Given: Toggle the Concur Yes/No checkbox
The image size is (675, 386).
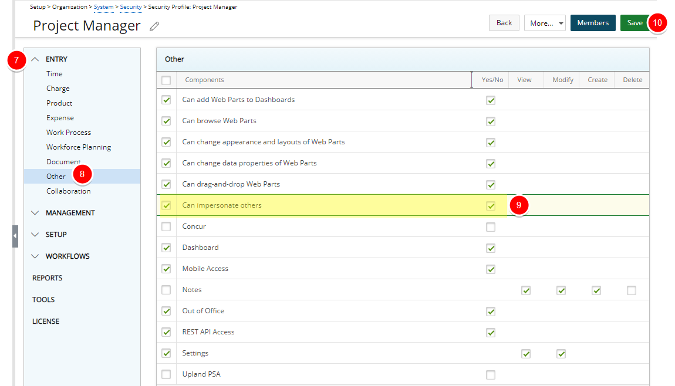Looking at the screenshot, I should tap(491, 227).
